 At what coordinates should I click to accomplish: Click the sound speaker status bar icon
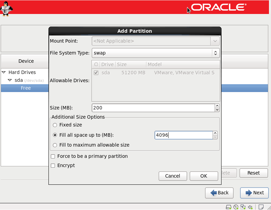[250, 207]
